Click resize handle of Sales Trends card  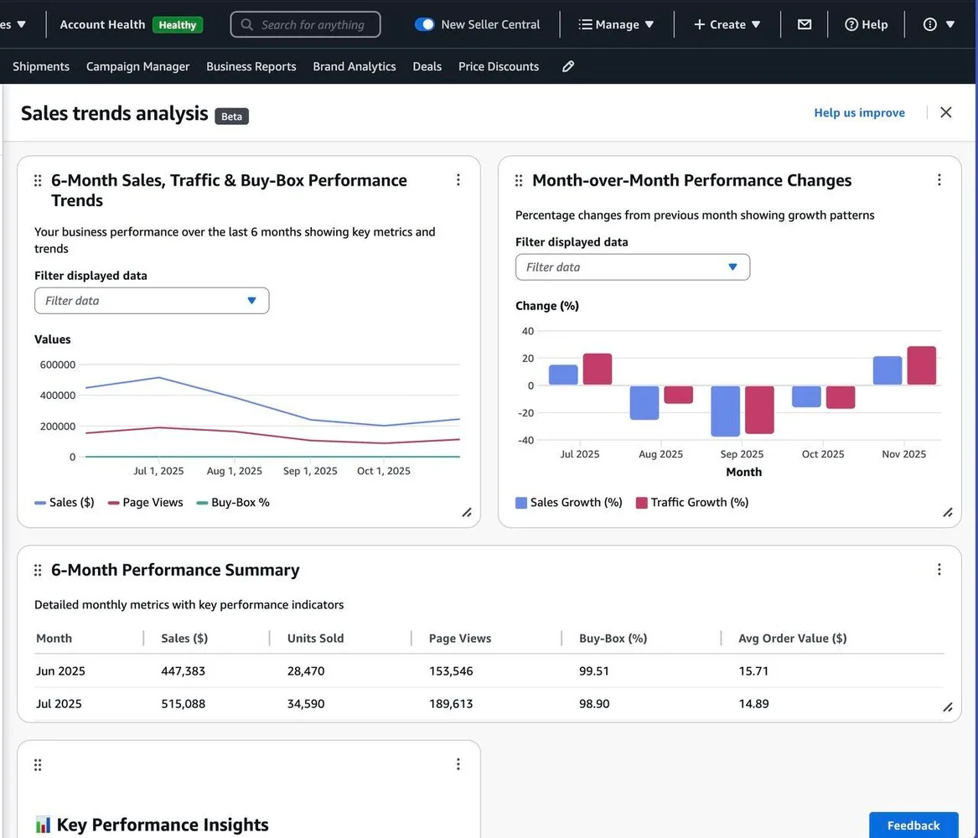point(467,513)
